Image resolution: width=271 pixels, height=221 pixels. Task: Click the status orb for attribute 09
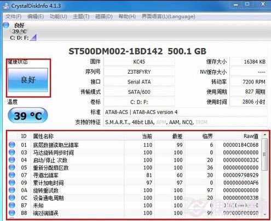12,182
